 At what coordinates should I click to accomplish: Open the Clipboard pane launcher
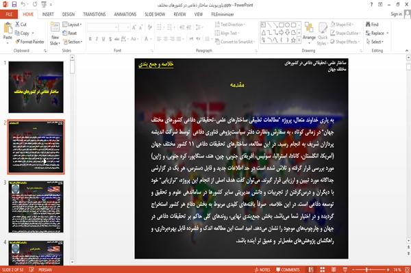45,51
